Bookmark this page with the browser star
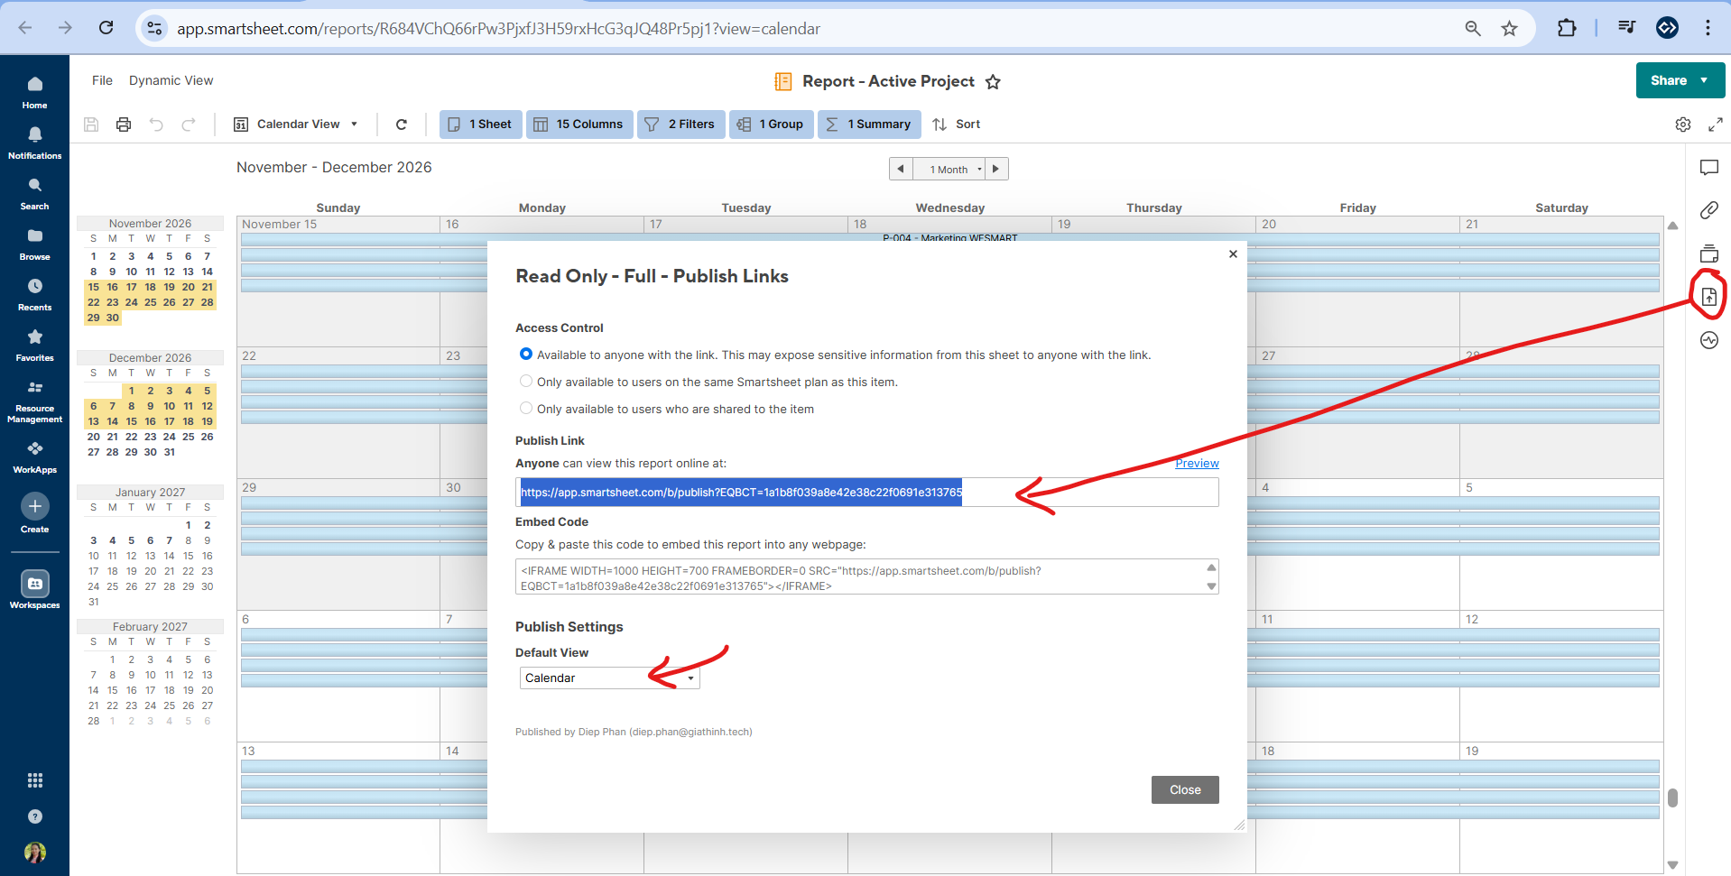The width and height of the screenshot is (1731, 876). pos(1509,29)
